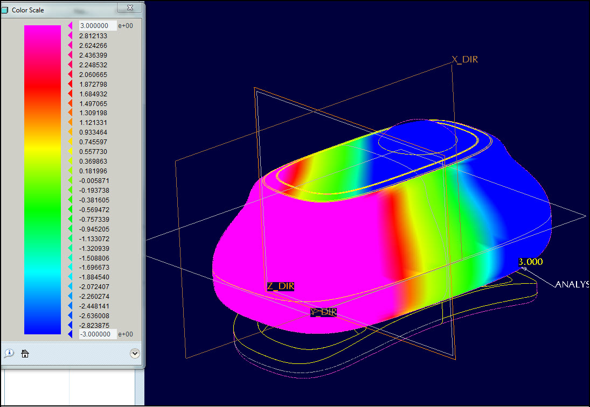590x407 pixels.
Task: Click the scale value 2.436399
Action: [93, 55]
